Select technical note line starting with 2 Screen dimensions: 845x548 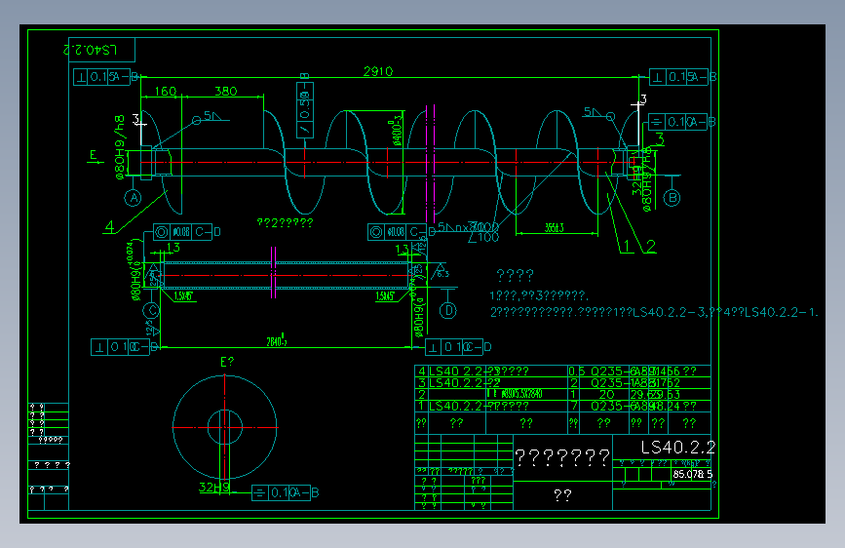click(654, 312)
